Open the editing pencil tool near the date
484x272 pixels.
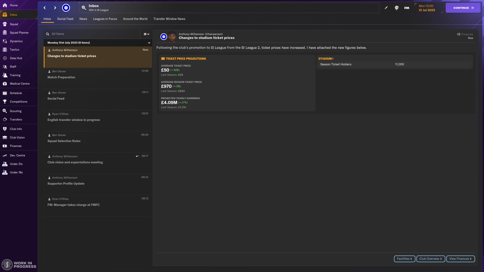pos(386,8)
